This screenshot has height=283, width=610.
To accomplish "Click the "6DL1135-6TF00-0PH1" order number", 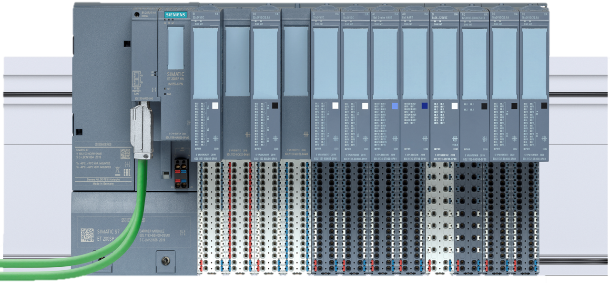I will [x=415, y=158].
